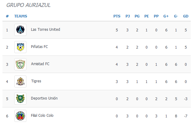Click the PG column header

pyautogui.click(x=137, y=16)
